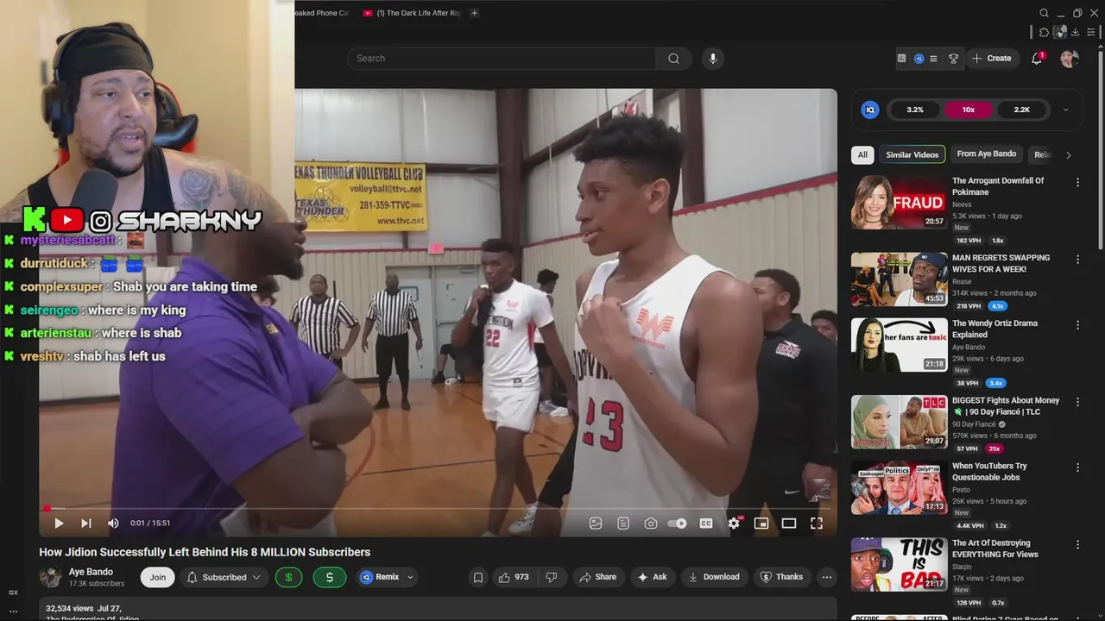Open browser extensions puzzle icon
Screen dimensions: 1105x621
coord(1044,32)
